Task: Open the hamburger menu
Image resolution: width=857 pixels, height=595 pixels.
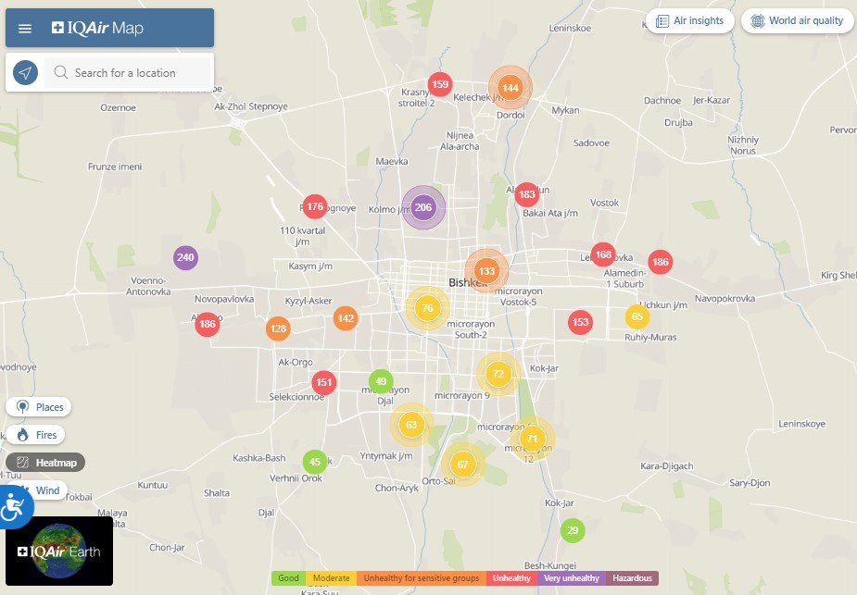Action: tap(25, 29)
